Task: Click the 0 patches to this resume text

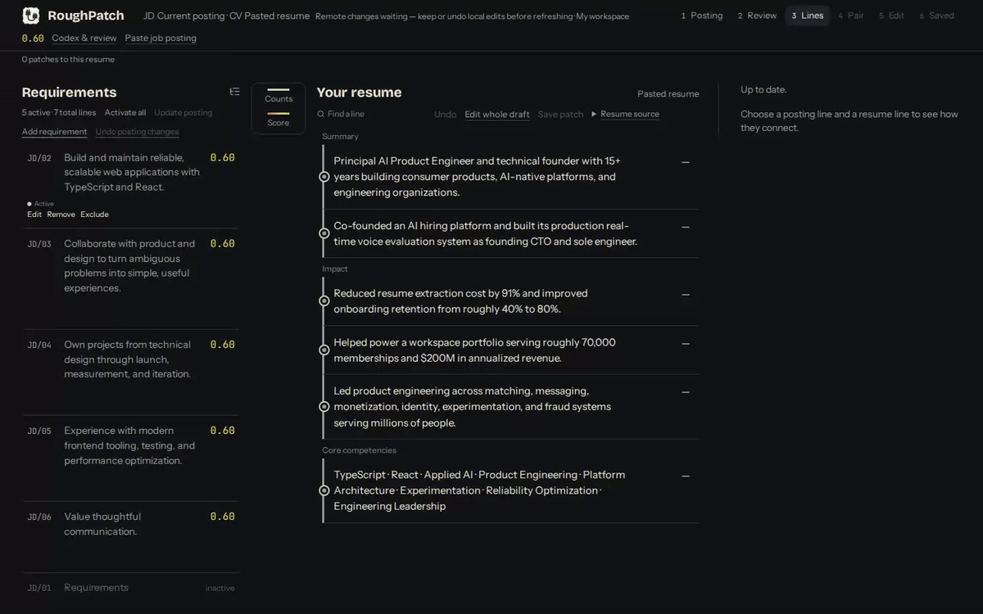Action: 68,60
